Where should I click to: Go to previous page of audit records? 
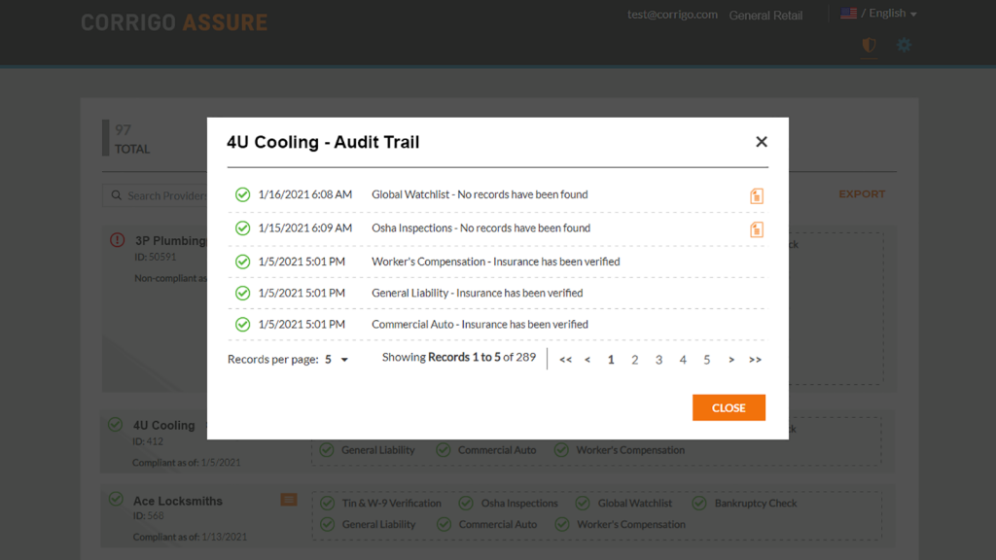tap(587, 360)
